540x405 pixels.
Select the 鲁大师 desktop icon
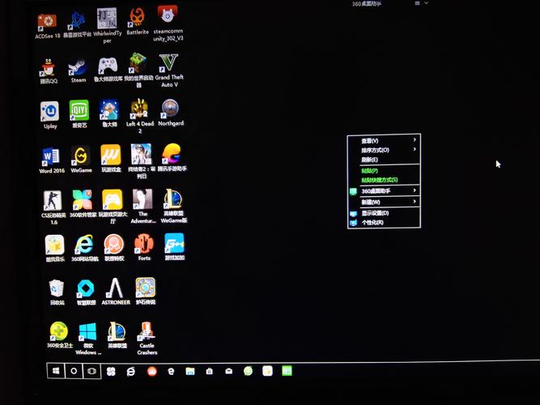[109, 113]
